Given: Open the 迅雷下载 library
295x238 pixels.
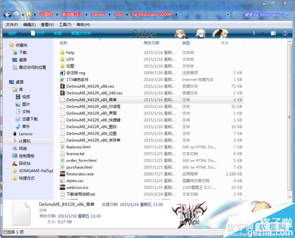Looking at the screenshot, I should [x=27, y=119].
